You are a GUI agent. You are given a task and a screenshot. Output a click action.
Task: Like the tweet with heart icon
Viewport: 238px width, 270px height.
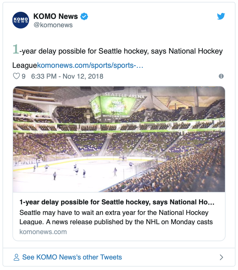(16, 76)
